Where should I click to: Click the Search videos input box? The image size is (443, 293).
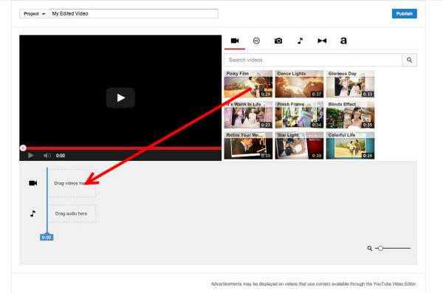[313, 60]
